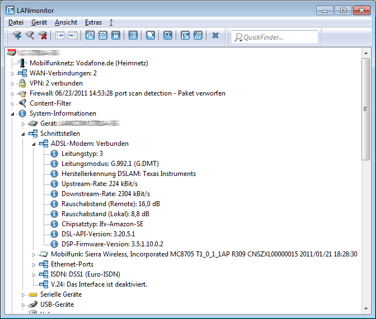
Task: Open the Extras menu
Action: pos(93,22)
